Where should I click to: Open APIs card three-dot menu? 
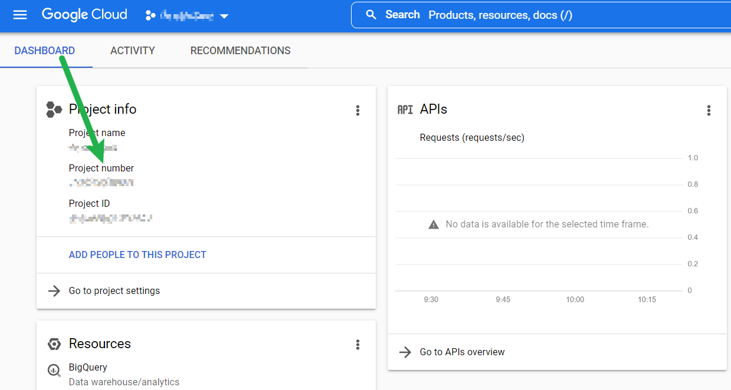pos(709,110)
